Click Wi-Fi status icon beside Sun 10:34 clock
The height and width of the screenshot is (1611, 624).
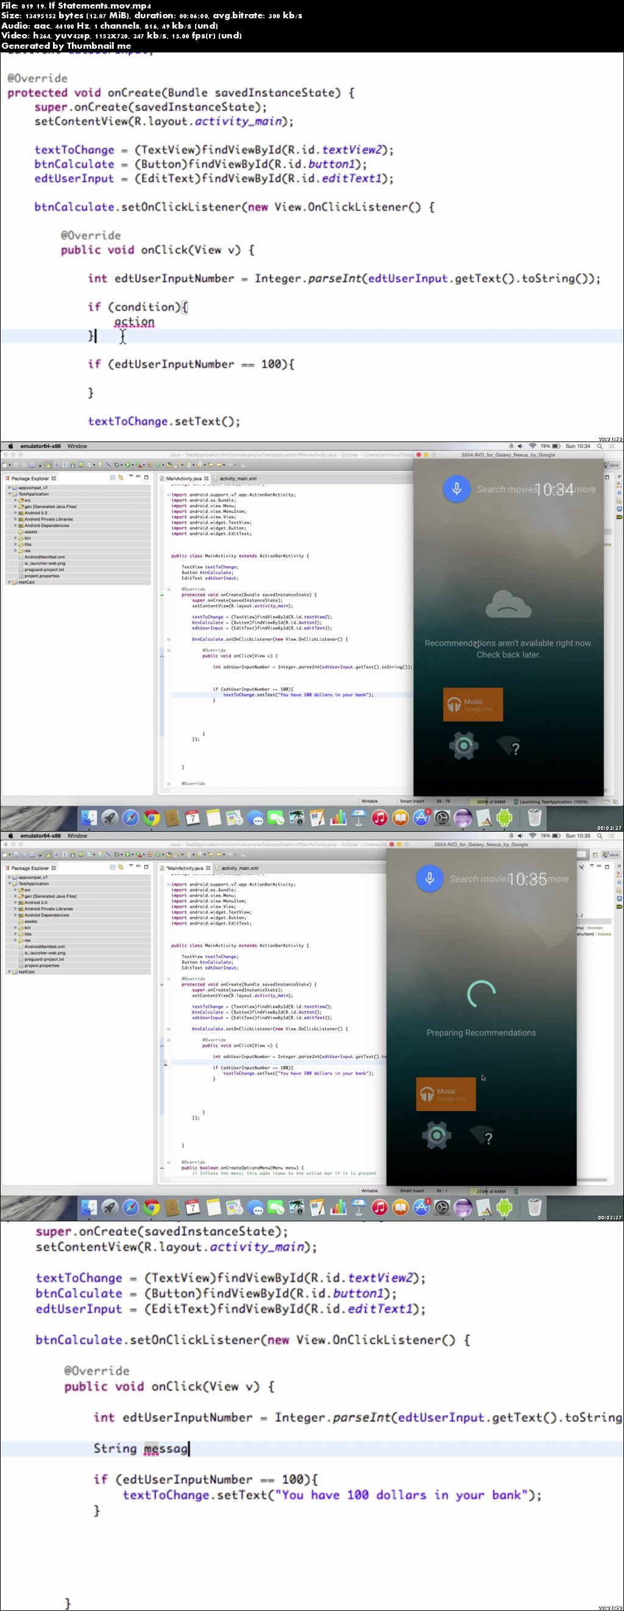coord(532,446)
